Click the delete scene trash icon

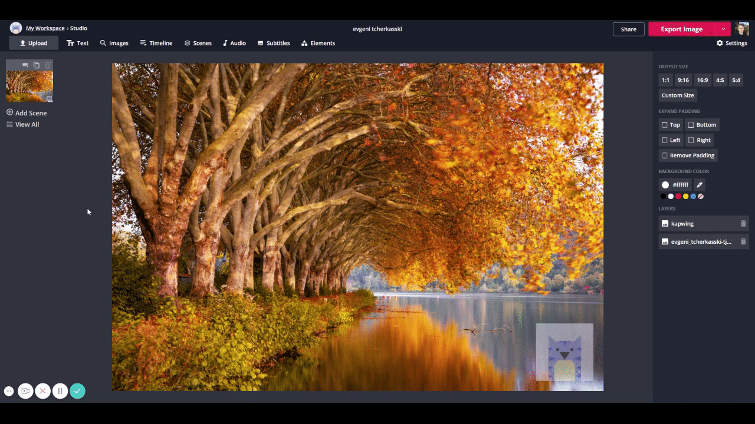[47, 65]
